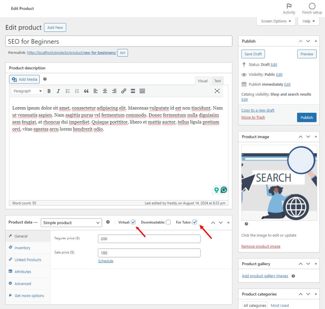Insert a bulleted list

pyautogui.click(x=68, y=91)
